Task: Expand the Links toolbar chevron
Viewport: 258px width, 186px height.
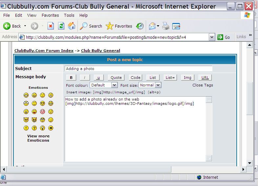Action: pos(250,35)
